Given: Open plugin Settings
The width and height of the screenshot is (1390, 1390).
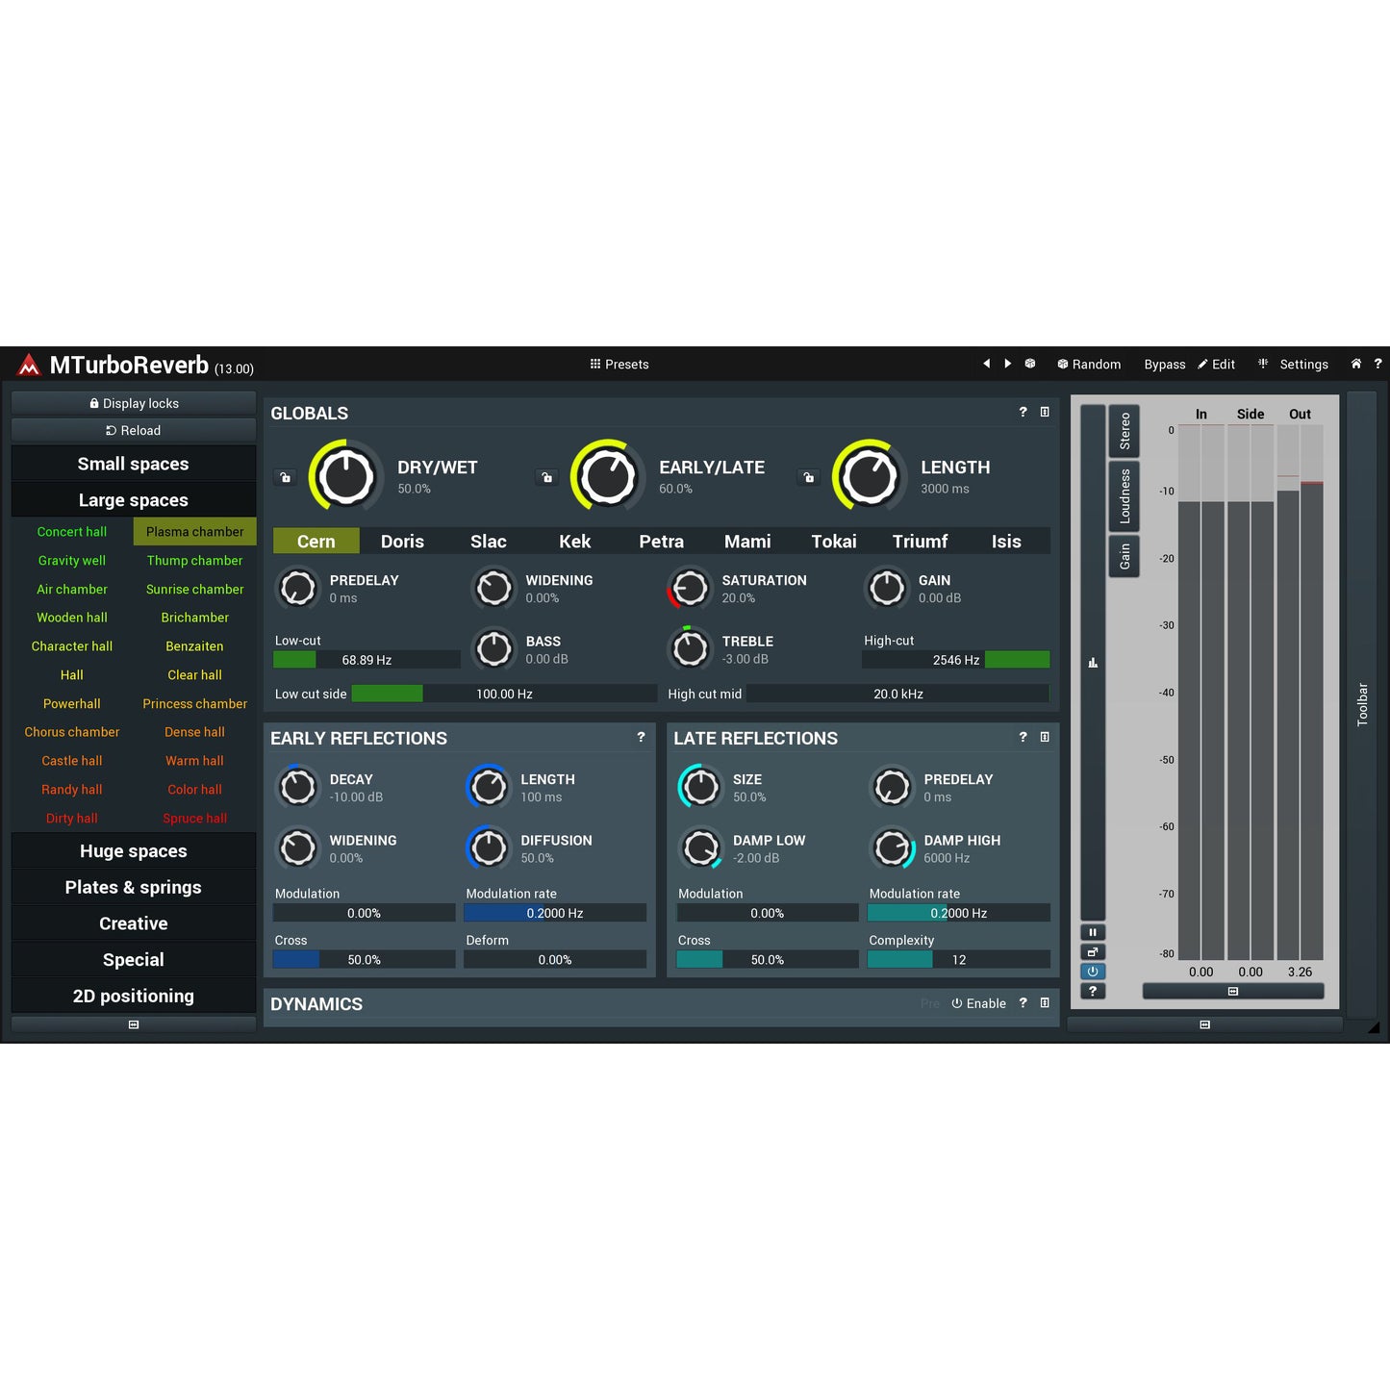Looking at the screenshot, I should pos(1302,364).
